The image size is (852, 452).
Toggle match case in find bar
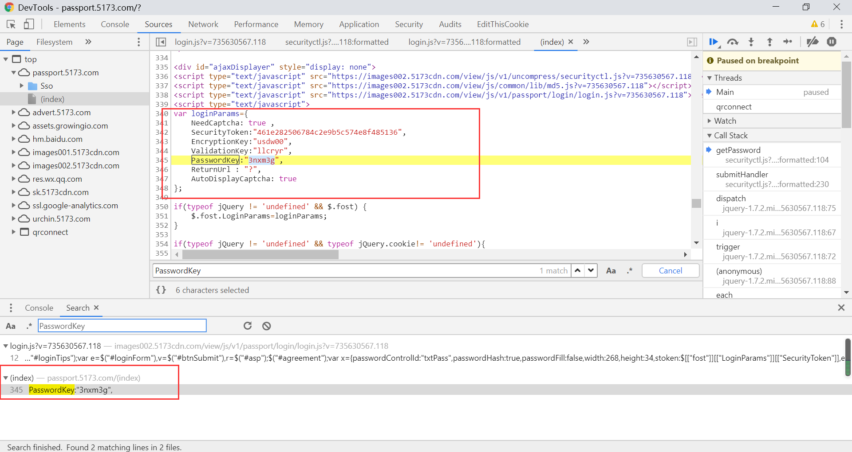point(611,271)
